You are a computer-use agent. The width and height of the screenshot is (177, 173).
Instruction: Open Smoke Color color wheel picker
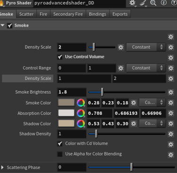click(81, 103)
